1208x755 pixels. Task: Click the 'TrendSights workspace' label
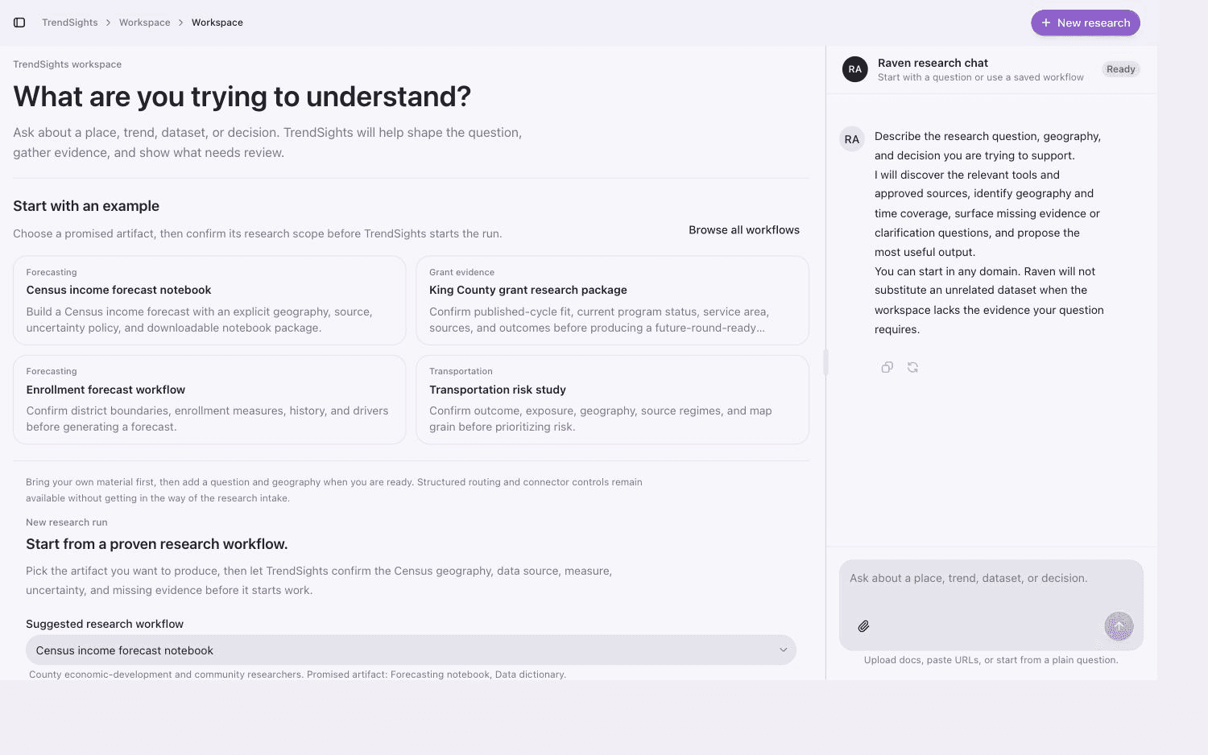pos(68,64)
